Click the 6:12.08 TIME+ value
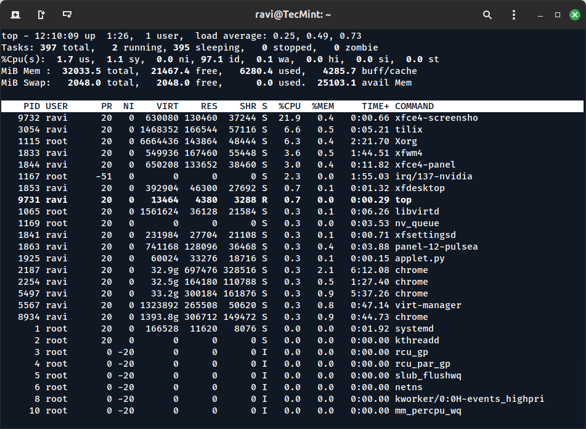 (370, 270)
